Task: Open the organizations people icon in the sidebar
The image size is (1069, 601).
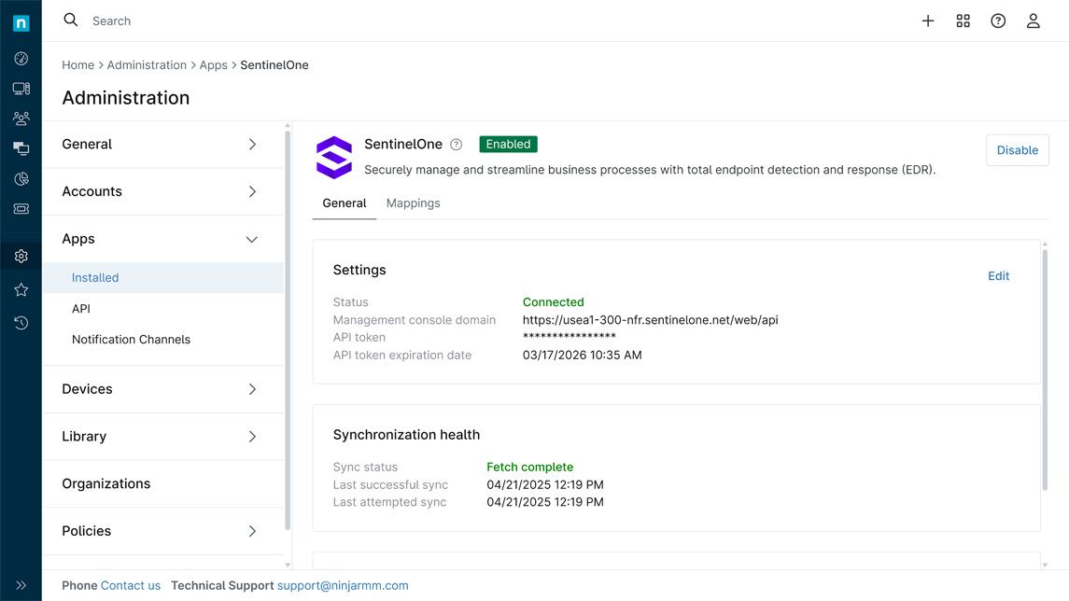Action: tap(21, 119)
